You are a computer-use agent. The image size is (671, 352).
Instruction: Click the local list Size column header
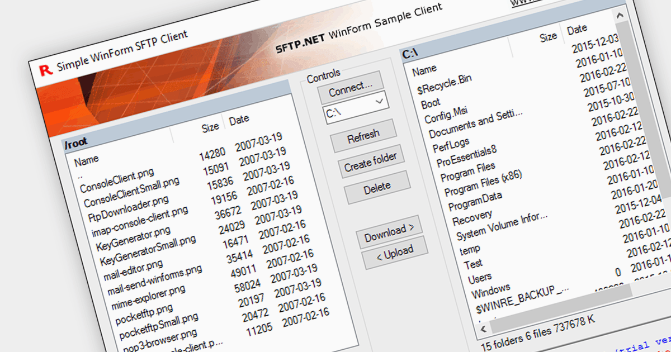tap(548, 36)
